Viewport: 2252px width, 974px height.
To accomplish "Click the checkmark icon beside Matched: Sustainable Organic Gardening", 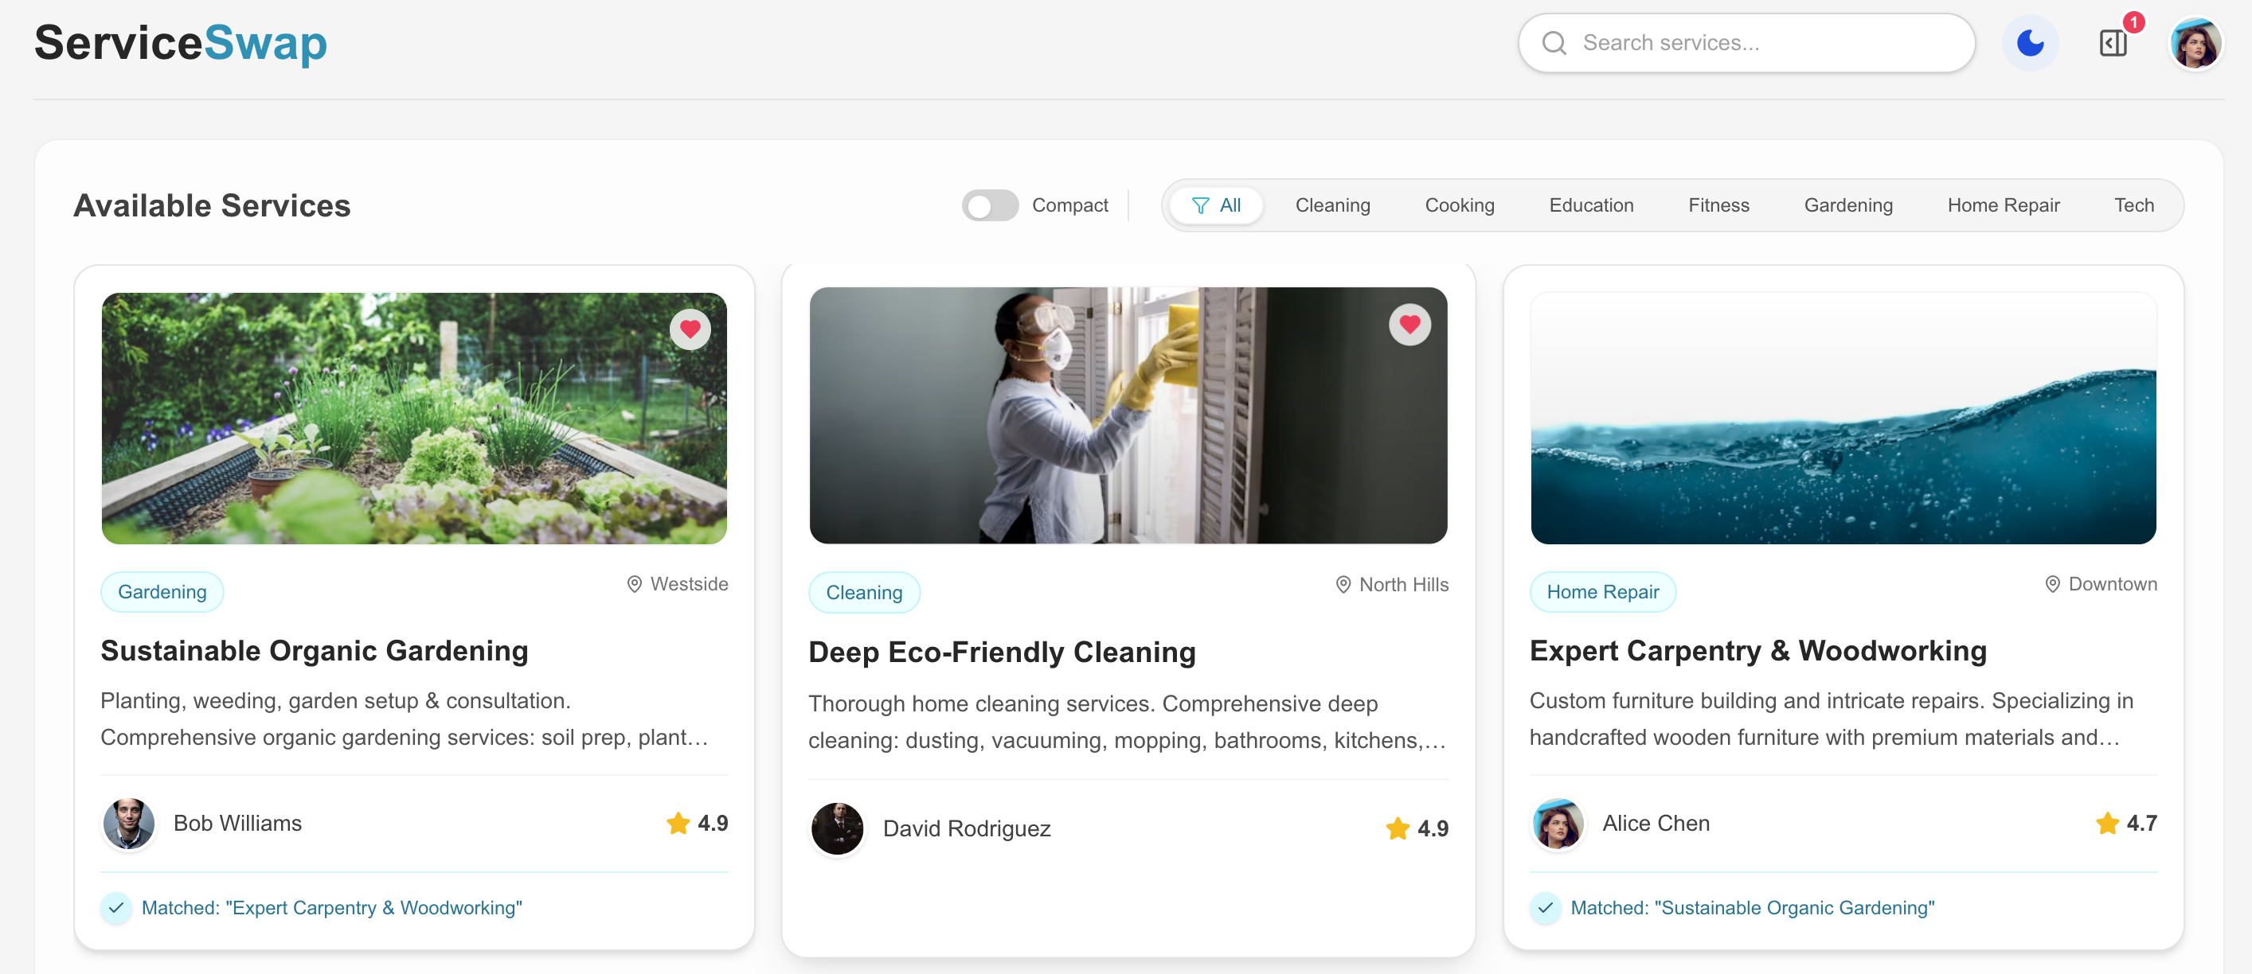I will point(1546,908).
